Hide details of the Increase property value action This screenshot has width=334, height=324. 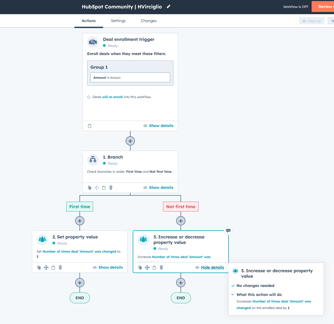(x=210, y=267)
